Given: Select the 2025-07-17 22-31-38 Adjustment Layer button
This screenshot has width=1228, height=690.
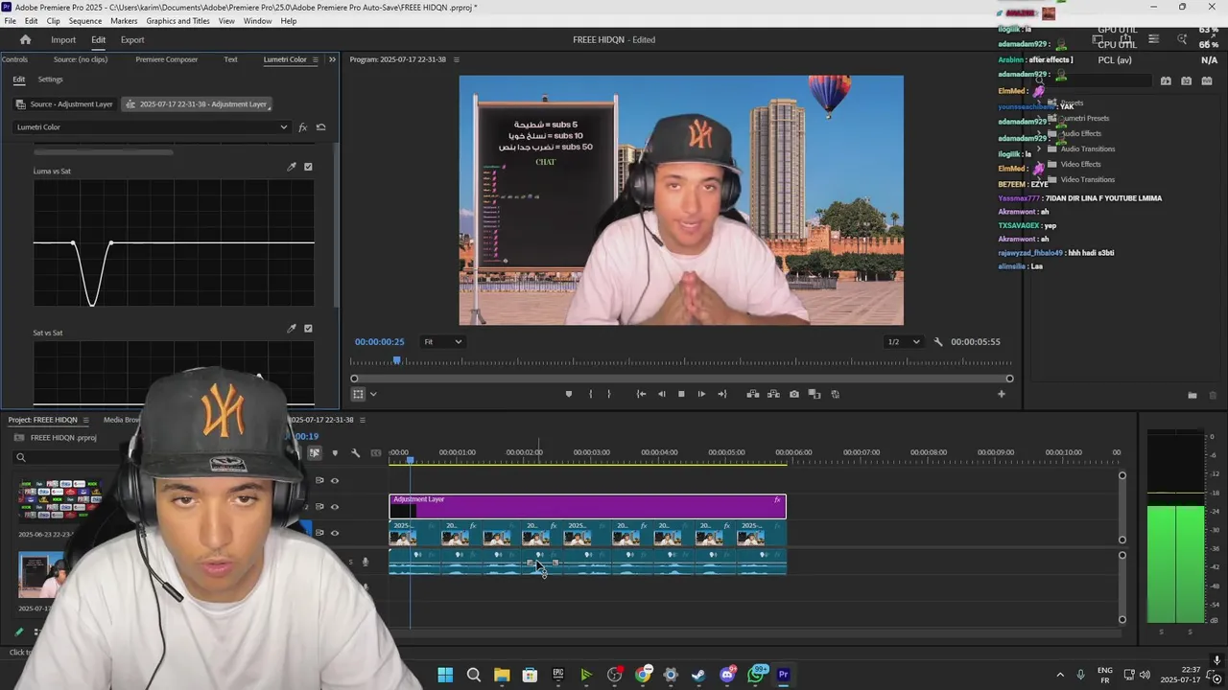Looking at the screenshot, I should tap(197, 103).
